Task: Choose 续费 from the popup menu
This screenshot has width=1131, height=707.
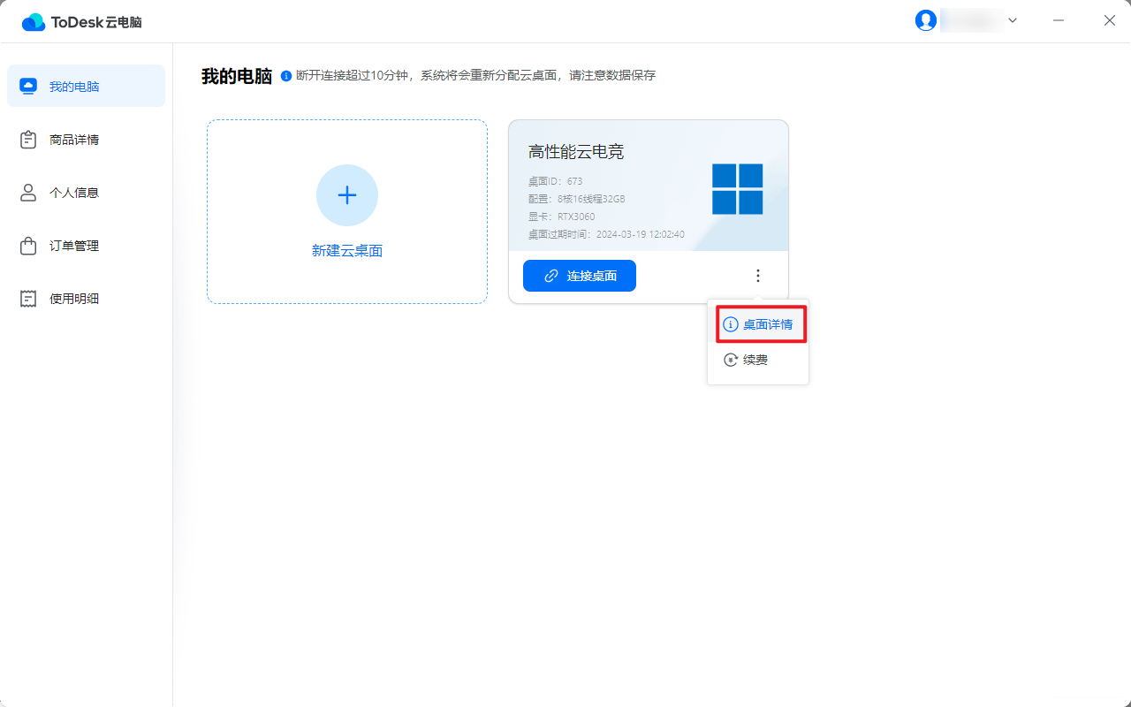Action: pos(755,360)
